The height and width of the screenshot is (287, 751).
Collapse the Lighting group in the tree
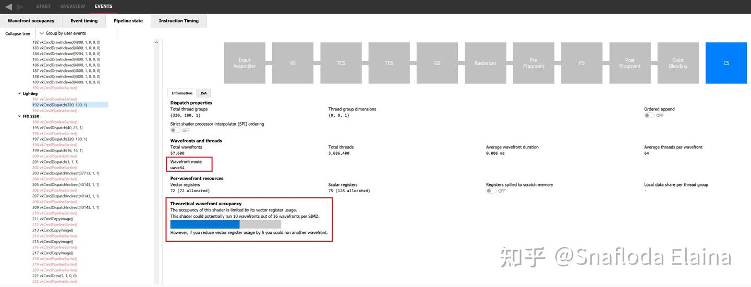[20, 94]
